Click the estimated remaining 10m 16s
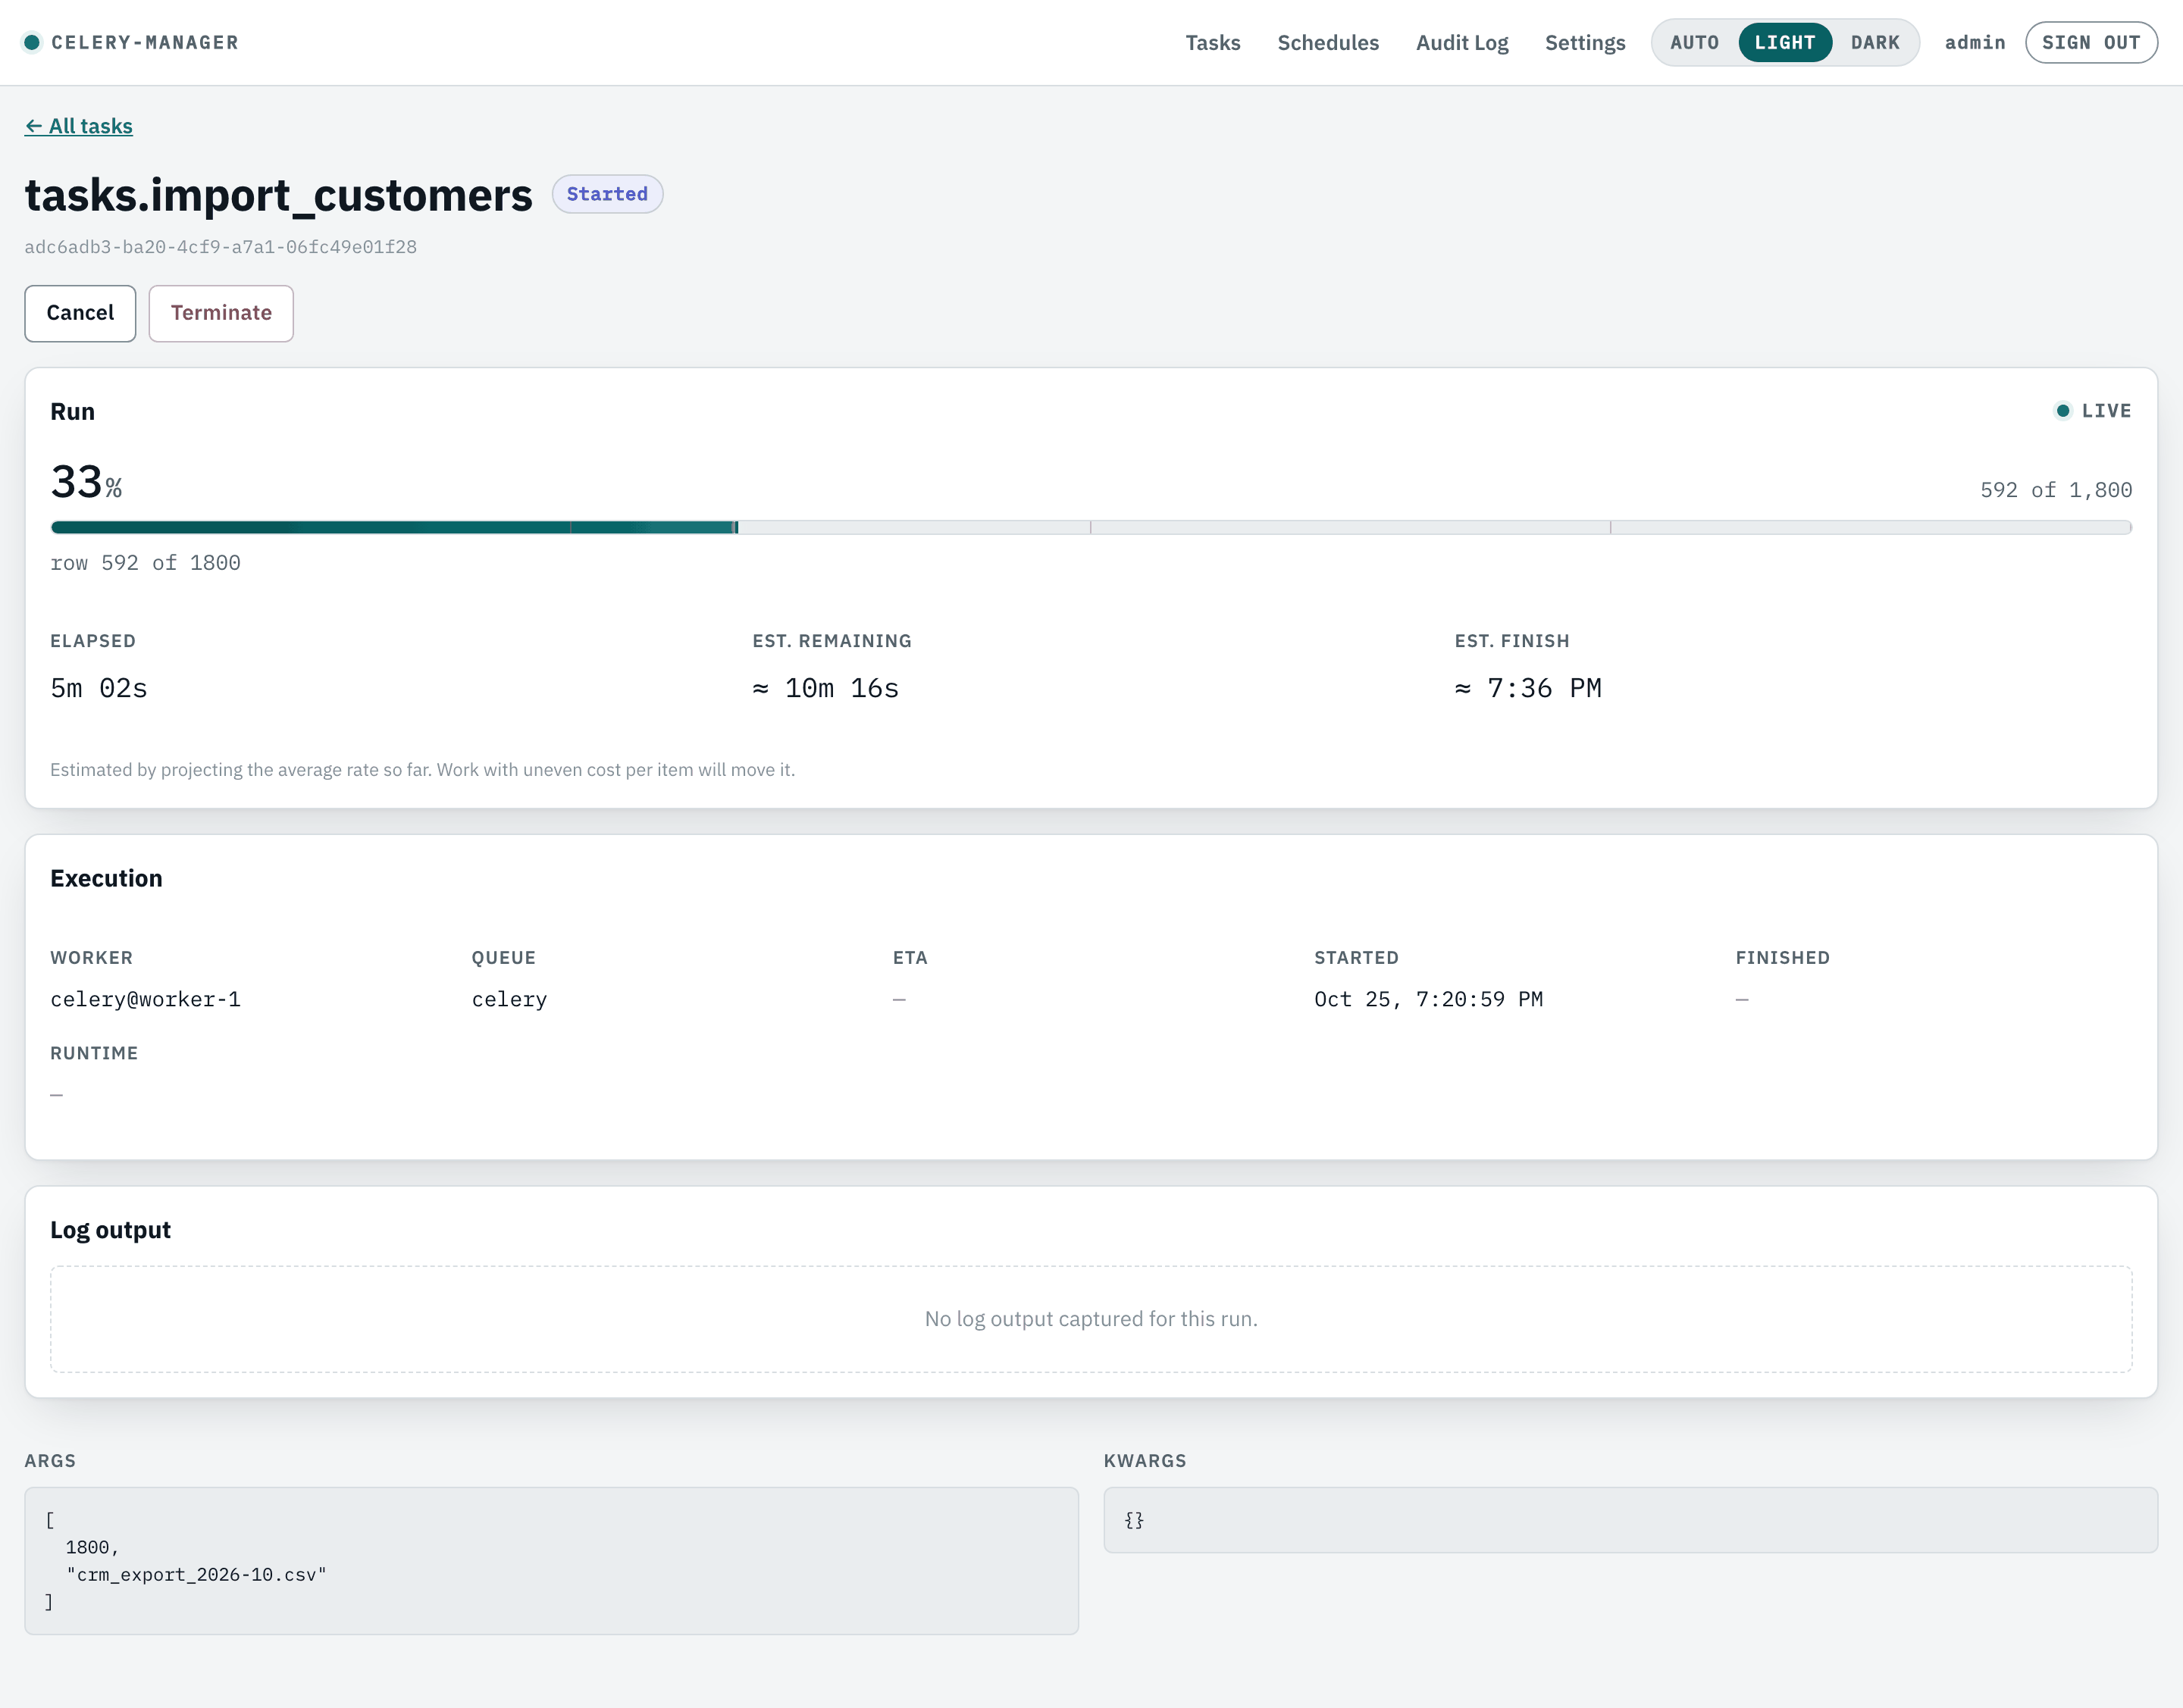The height and width of the screenshot is (1708, 2183). tap(825, 688)
